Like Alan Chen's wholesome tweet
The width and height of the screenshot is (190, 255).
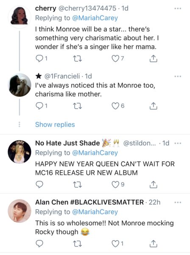pos(115,244)
